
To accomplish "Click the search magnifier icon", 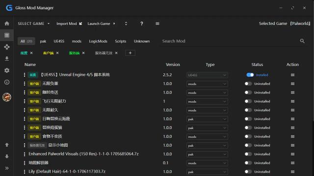I will 302,41.
